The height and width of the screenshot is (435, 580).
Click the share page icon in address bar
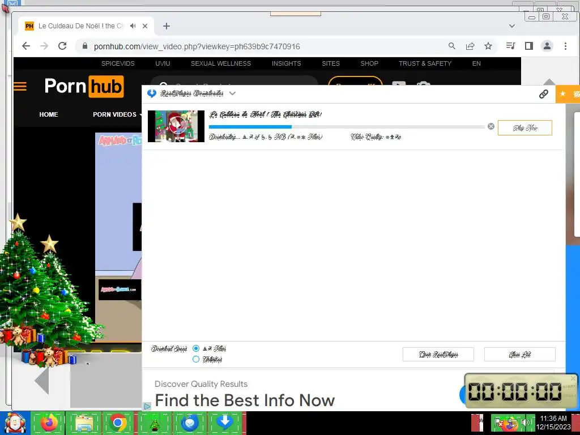click(470, 46)
